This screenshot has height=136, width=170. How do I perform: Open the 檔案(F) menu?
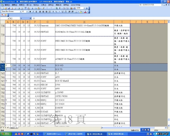(x=7, y=5)
